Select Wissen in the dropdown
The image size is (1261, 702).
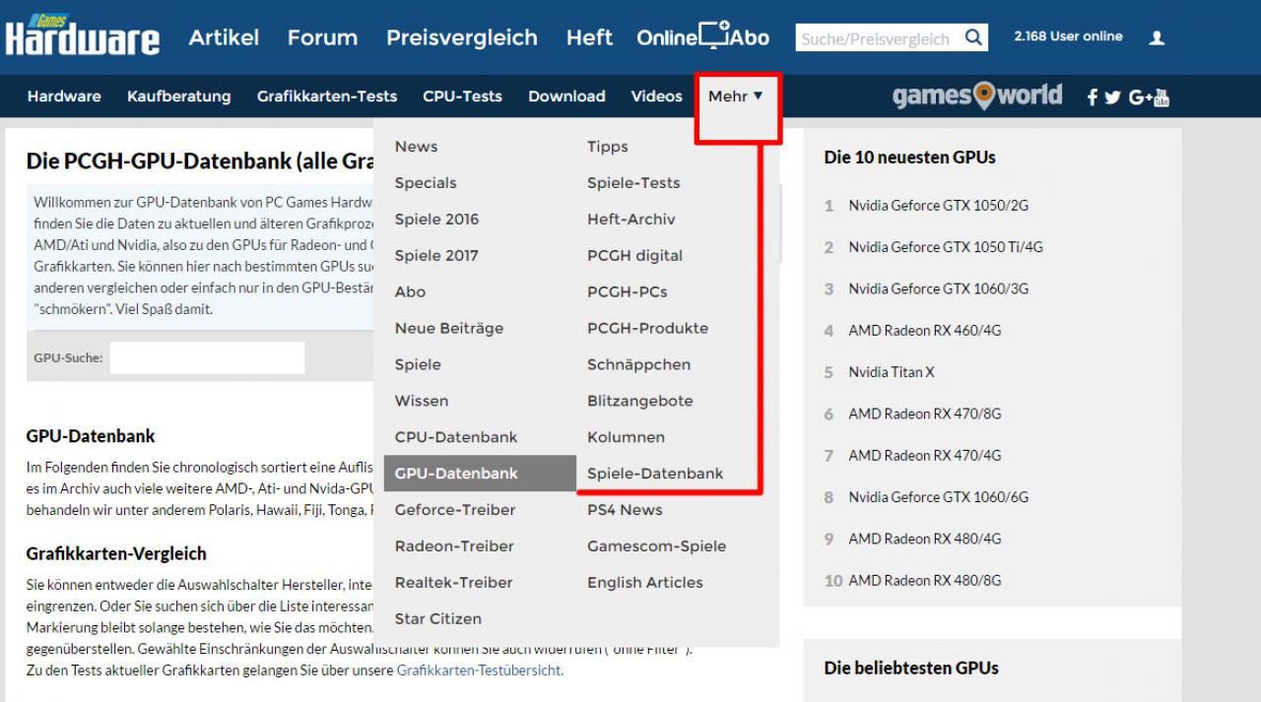coord(422,401)
